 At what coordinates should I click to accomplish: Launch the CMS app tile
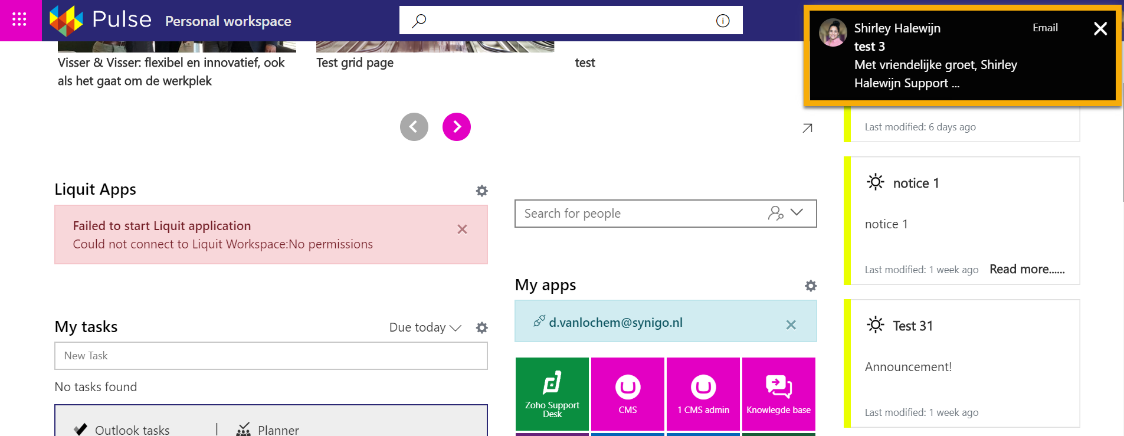628,394
